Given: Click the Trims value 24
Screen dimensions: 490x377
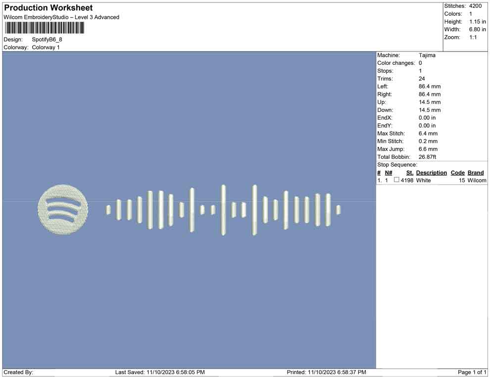Looking at the screenshot, I should coord(422,79).
